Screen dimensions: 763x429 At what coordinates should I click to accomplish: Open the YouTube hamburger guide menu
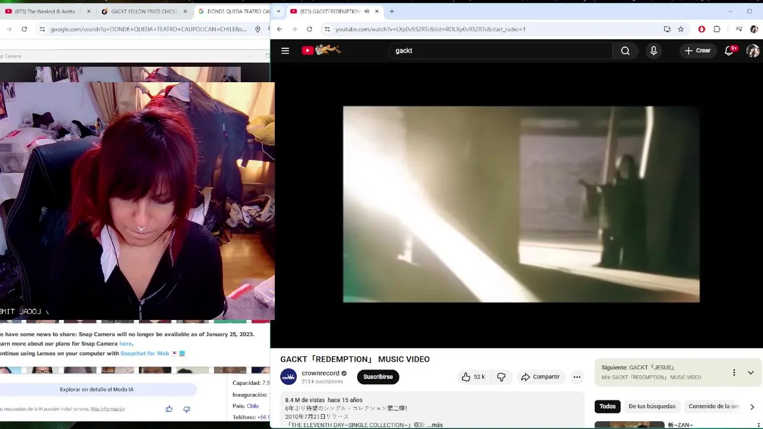coord(285,51)
